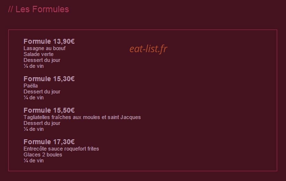Click the Salade verte line
The image size is (286, 181).
tap(38, 54)
